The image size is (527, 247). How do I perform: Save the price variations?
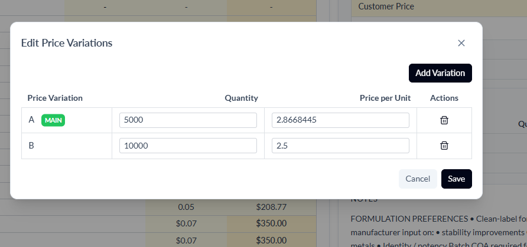pos(457,179)
